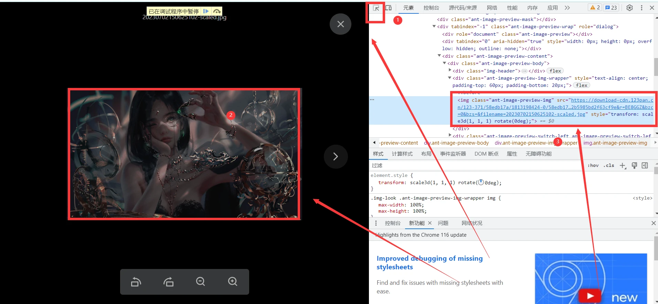The width and height of the screenshot is (658, 304).
Task: Click the rotate angle clock swatch
Action: [481, 182]
